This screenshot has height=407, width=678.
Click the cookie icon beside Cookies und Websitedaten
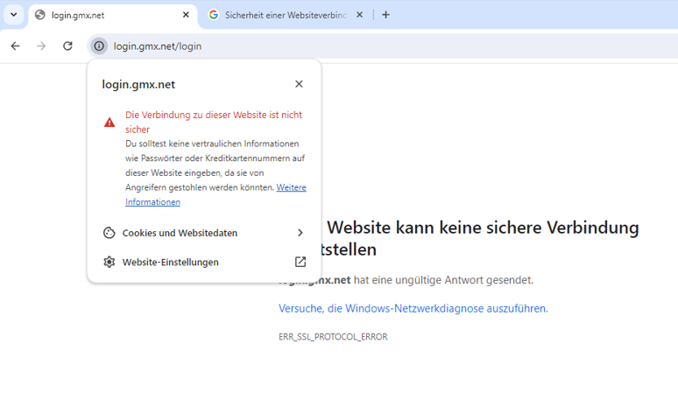[x=109, y=233]
